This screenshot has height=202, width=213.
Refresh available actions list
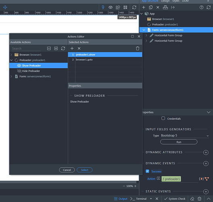click(63, 48)
